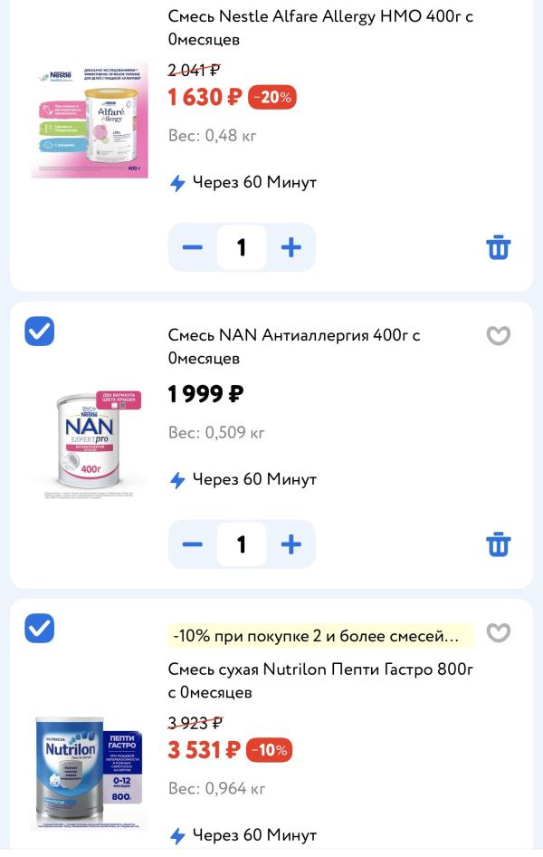Open the Nutrilon Пепти Гастро 800г product title
Image resolution: width=543 pixels, height=857 pixels.
(x=320, y=680)
